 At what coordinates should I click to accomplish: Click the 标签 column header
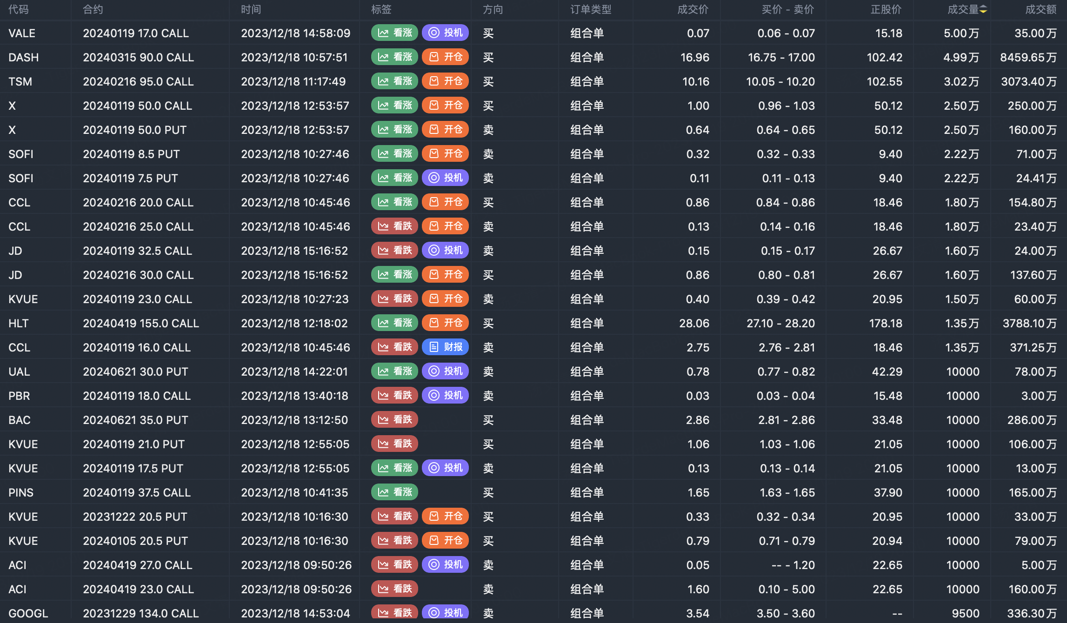click(381, 10)
